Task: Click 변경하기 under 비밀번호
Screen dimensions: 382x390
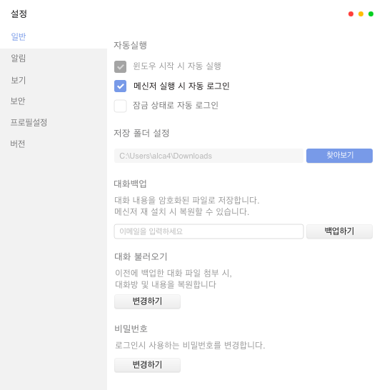Action: tap(148, 365)
